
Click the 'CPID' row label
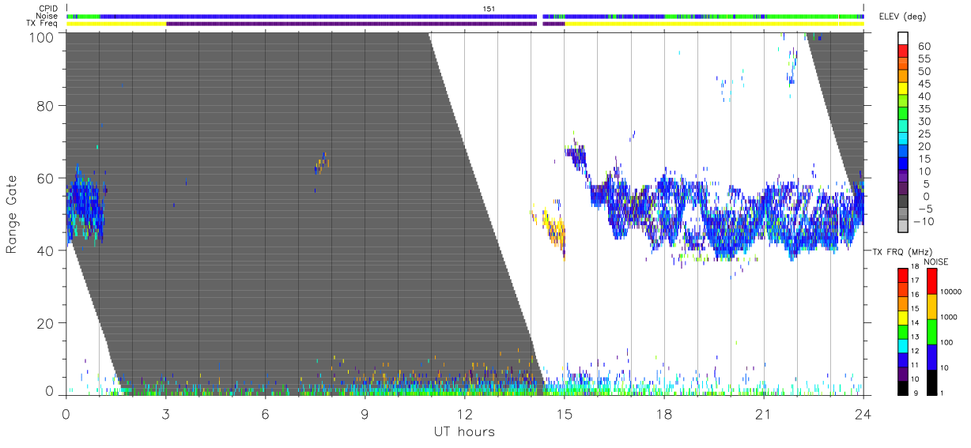pyautogui.click(x=48, y=9)
